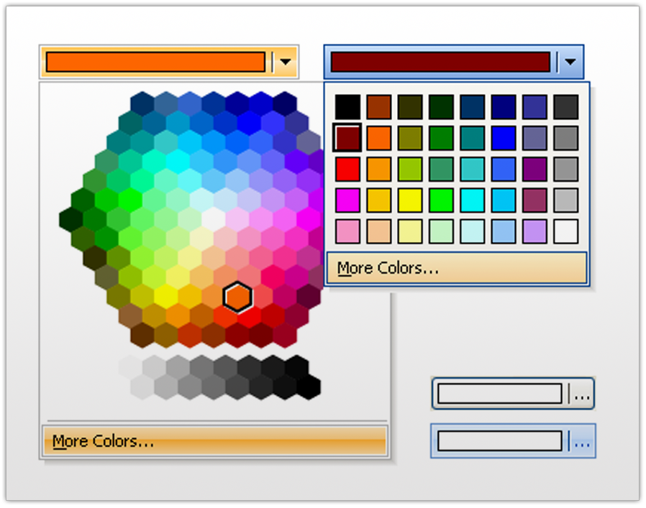Image resolution: width=646 pixels, height=508 pixels.
Task: Open the orange color picker dropdown arrow
Action: (286, 61)
